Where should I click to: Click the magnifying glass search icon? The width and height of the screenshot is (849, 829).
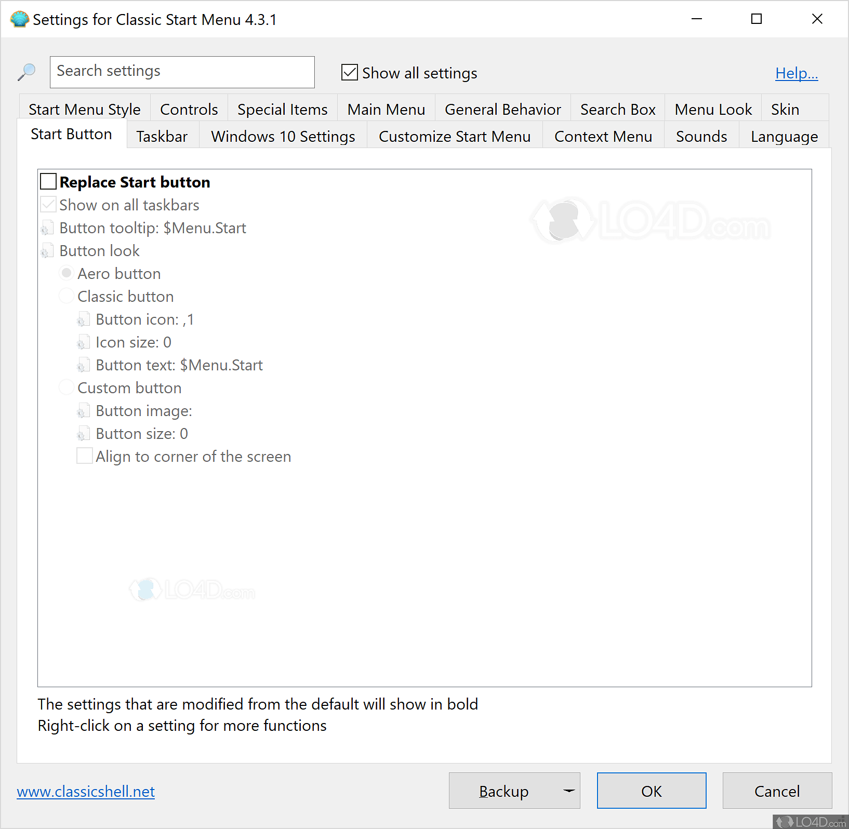(26, 72)
